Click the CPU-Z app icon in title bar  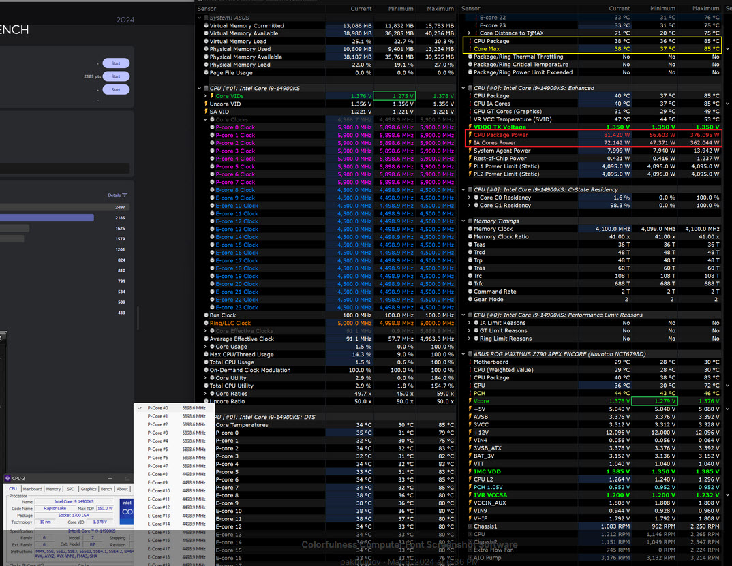[7, 478]
